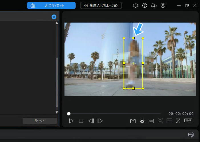Click the playback seek slider handle
The width and height of the screenshot is (200, 142).
(x=69, y=114)
